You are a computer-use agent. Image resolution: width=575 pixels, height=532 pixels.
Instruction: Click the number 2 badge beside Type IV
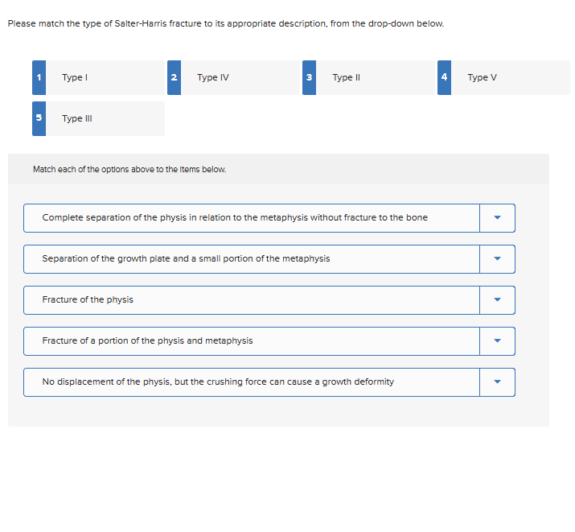[x=174, y=77]
